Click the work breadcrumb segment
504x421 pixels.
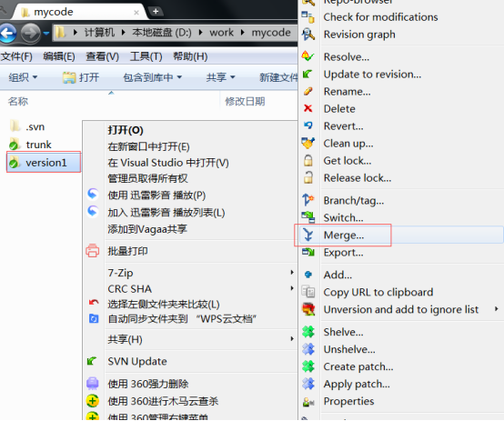click(221, 33)
